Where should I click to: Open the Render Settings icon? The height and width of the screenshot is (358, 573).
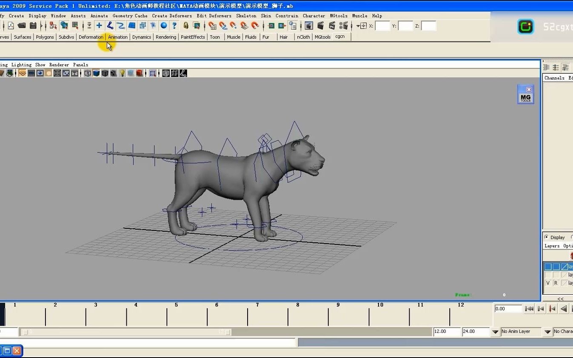click(x=343, y=26)
